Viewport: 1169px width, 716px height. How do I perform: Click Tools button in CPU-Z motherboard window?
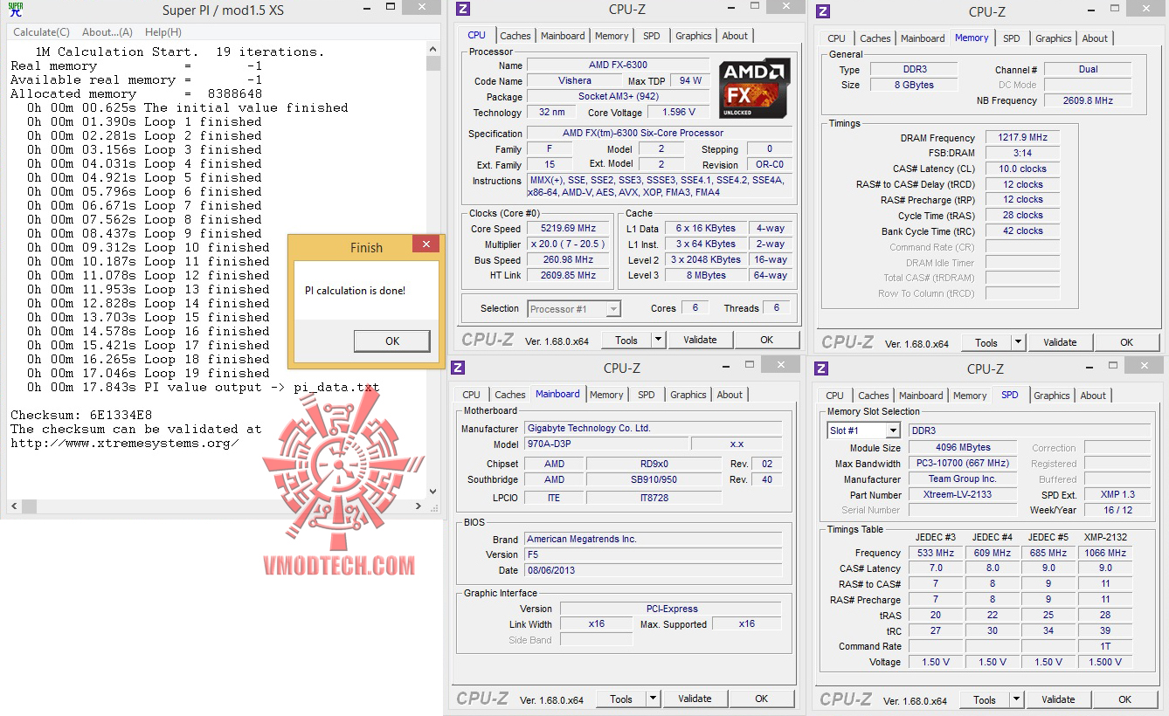point(621,699)
